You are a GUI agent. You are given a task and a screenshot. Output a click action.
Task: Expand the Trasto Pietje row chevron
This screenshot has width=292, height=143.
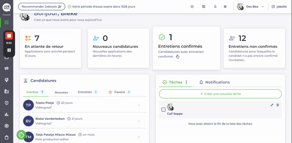139,105
